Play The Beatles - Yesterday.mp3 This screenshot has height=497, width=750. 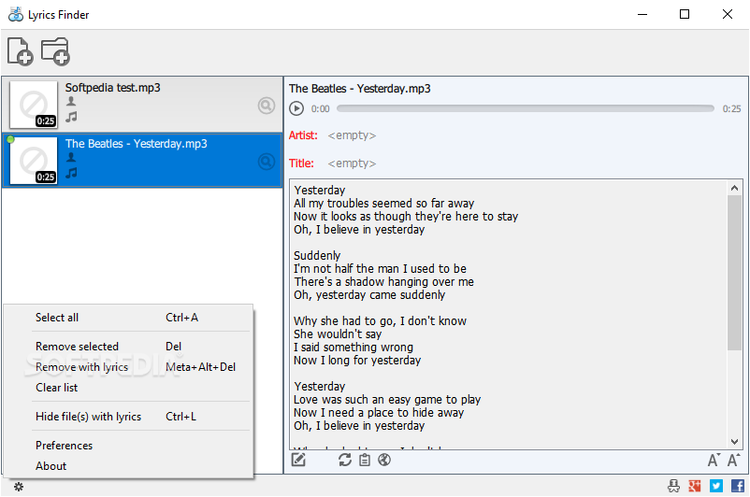tap(296, 108)
